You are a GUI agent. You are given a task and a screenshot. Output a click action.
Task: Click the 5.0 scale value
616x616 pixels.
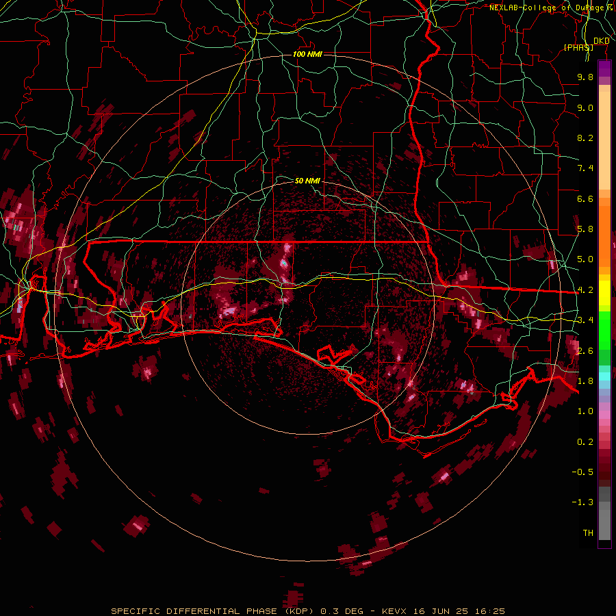585,259
